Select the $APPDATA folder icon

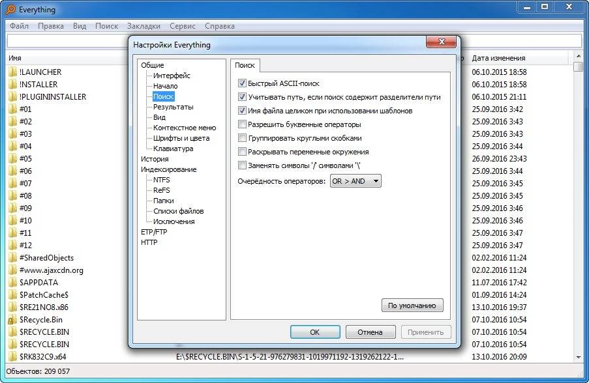click(x=13, y=282)
